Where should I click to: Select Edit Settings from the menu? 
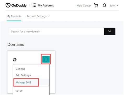point(23,75)
